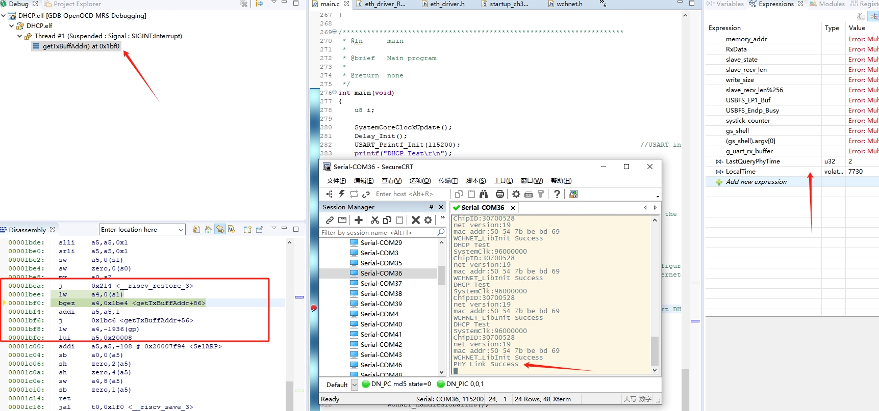The width and height of the screenshot is (879, 411).
Task: Switch to the eth_driver.h editor tab
Action: click(443, 4)
